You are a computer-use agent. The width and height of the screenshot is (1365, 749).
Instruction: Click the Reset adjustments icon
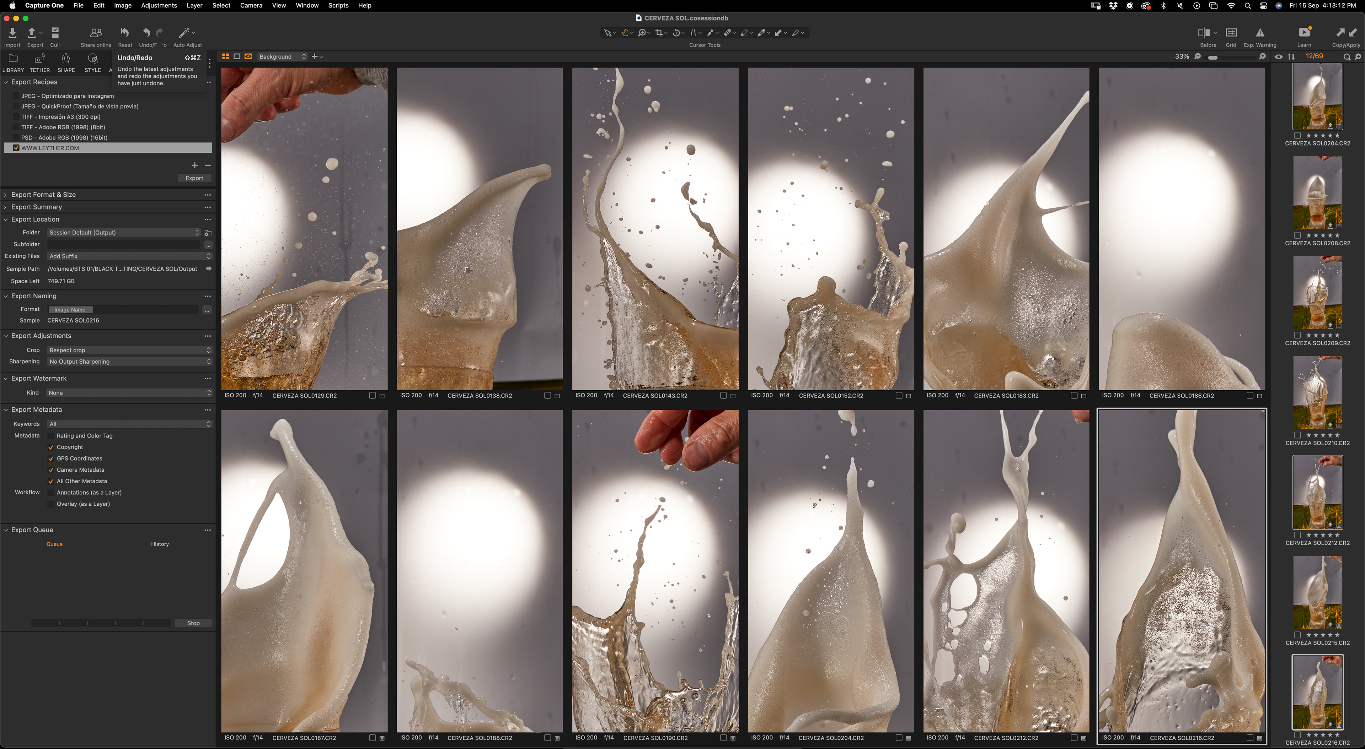[x=124, y=33]
